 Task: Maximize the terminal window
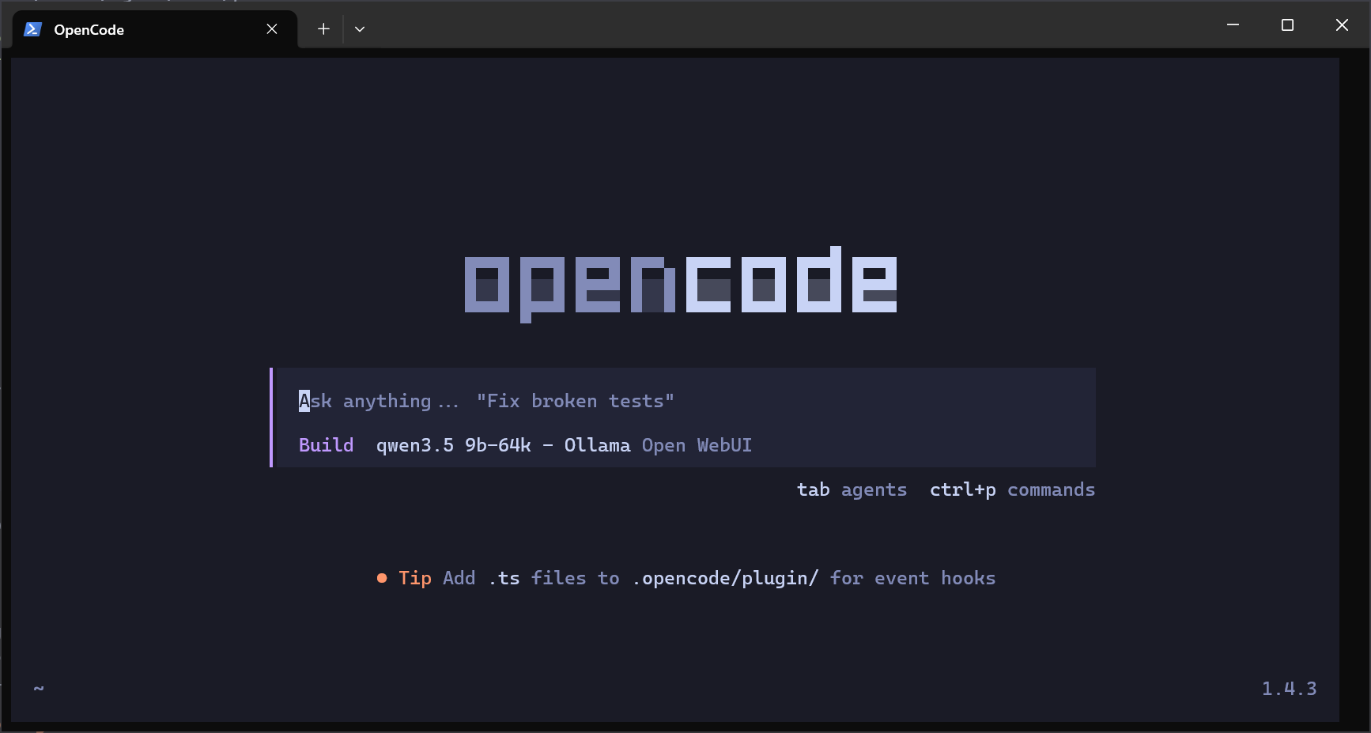click(1287, 25)
